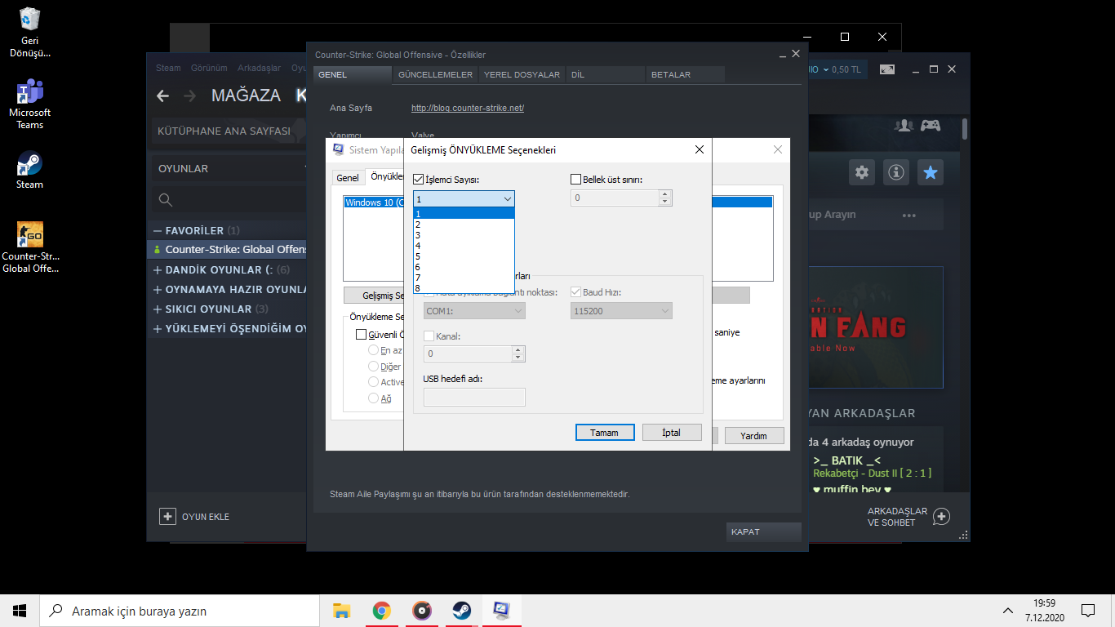
Task: Switch to the GÜNCELLEMELER tab
Action: 436,74
